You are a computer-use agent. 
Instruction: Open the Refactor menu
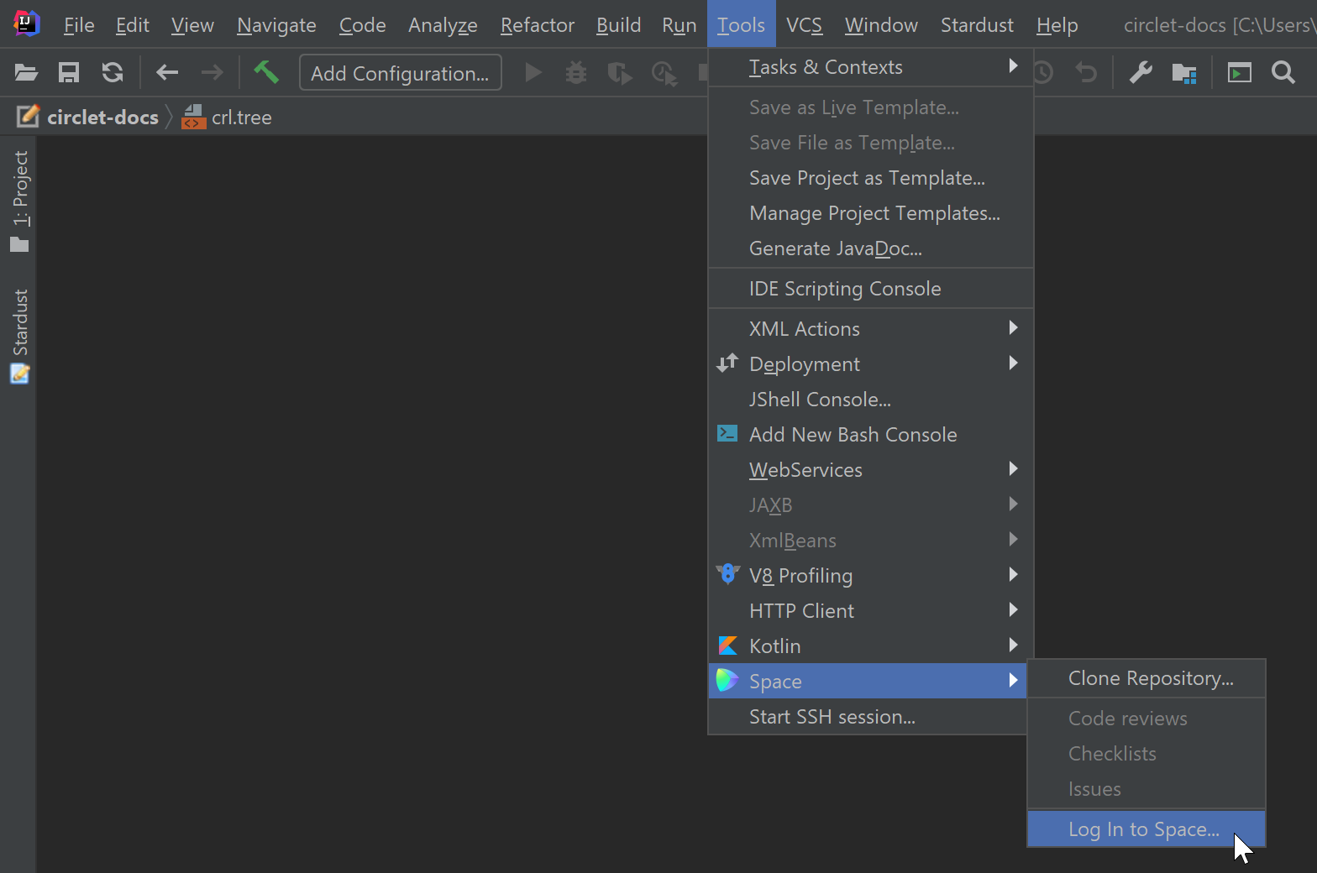tap(538, 25)
